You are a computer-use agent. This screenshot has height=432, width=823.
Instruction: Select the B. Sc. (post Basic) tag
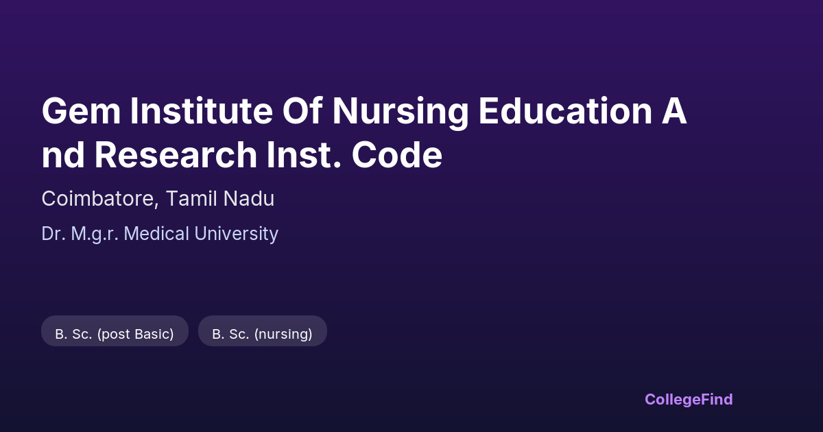[x=115, y=334]
